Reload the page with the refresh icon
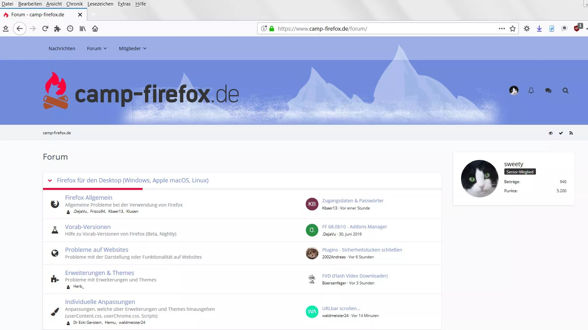The width and height of the screenshot is (588, 330). coord(45,29)
